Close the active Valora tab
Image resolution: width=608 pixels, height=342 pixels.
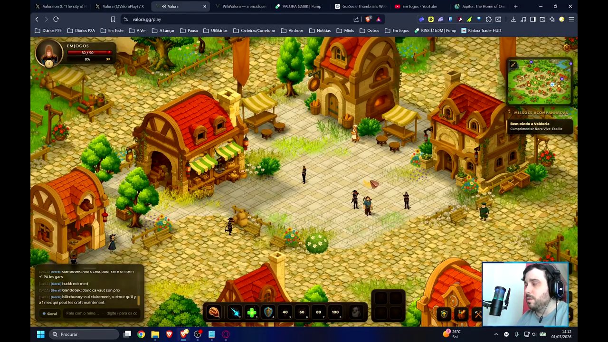click(205, 6)
